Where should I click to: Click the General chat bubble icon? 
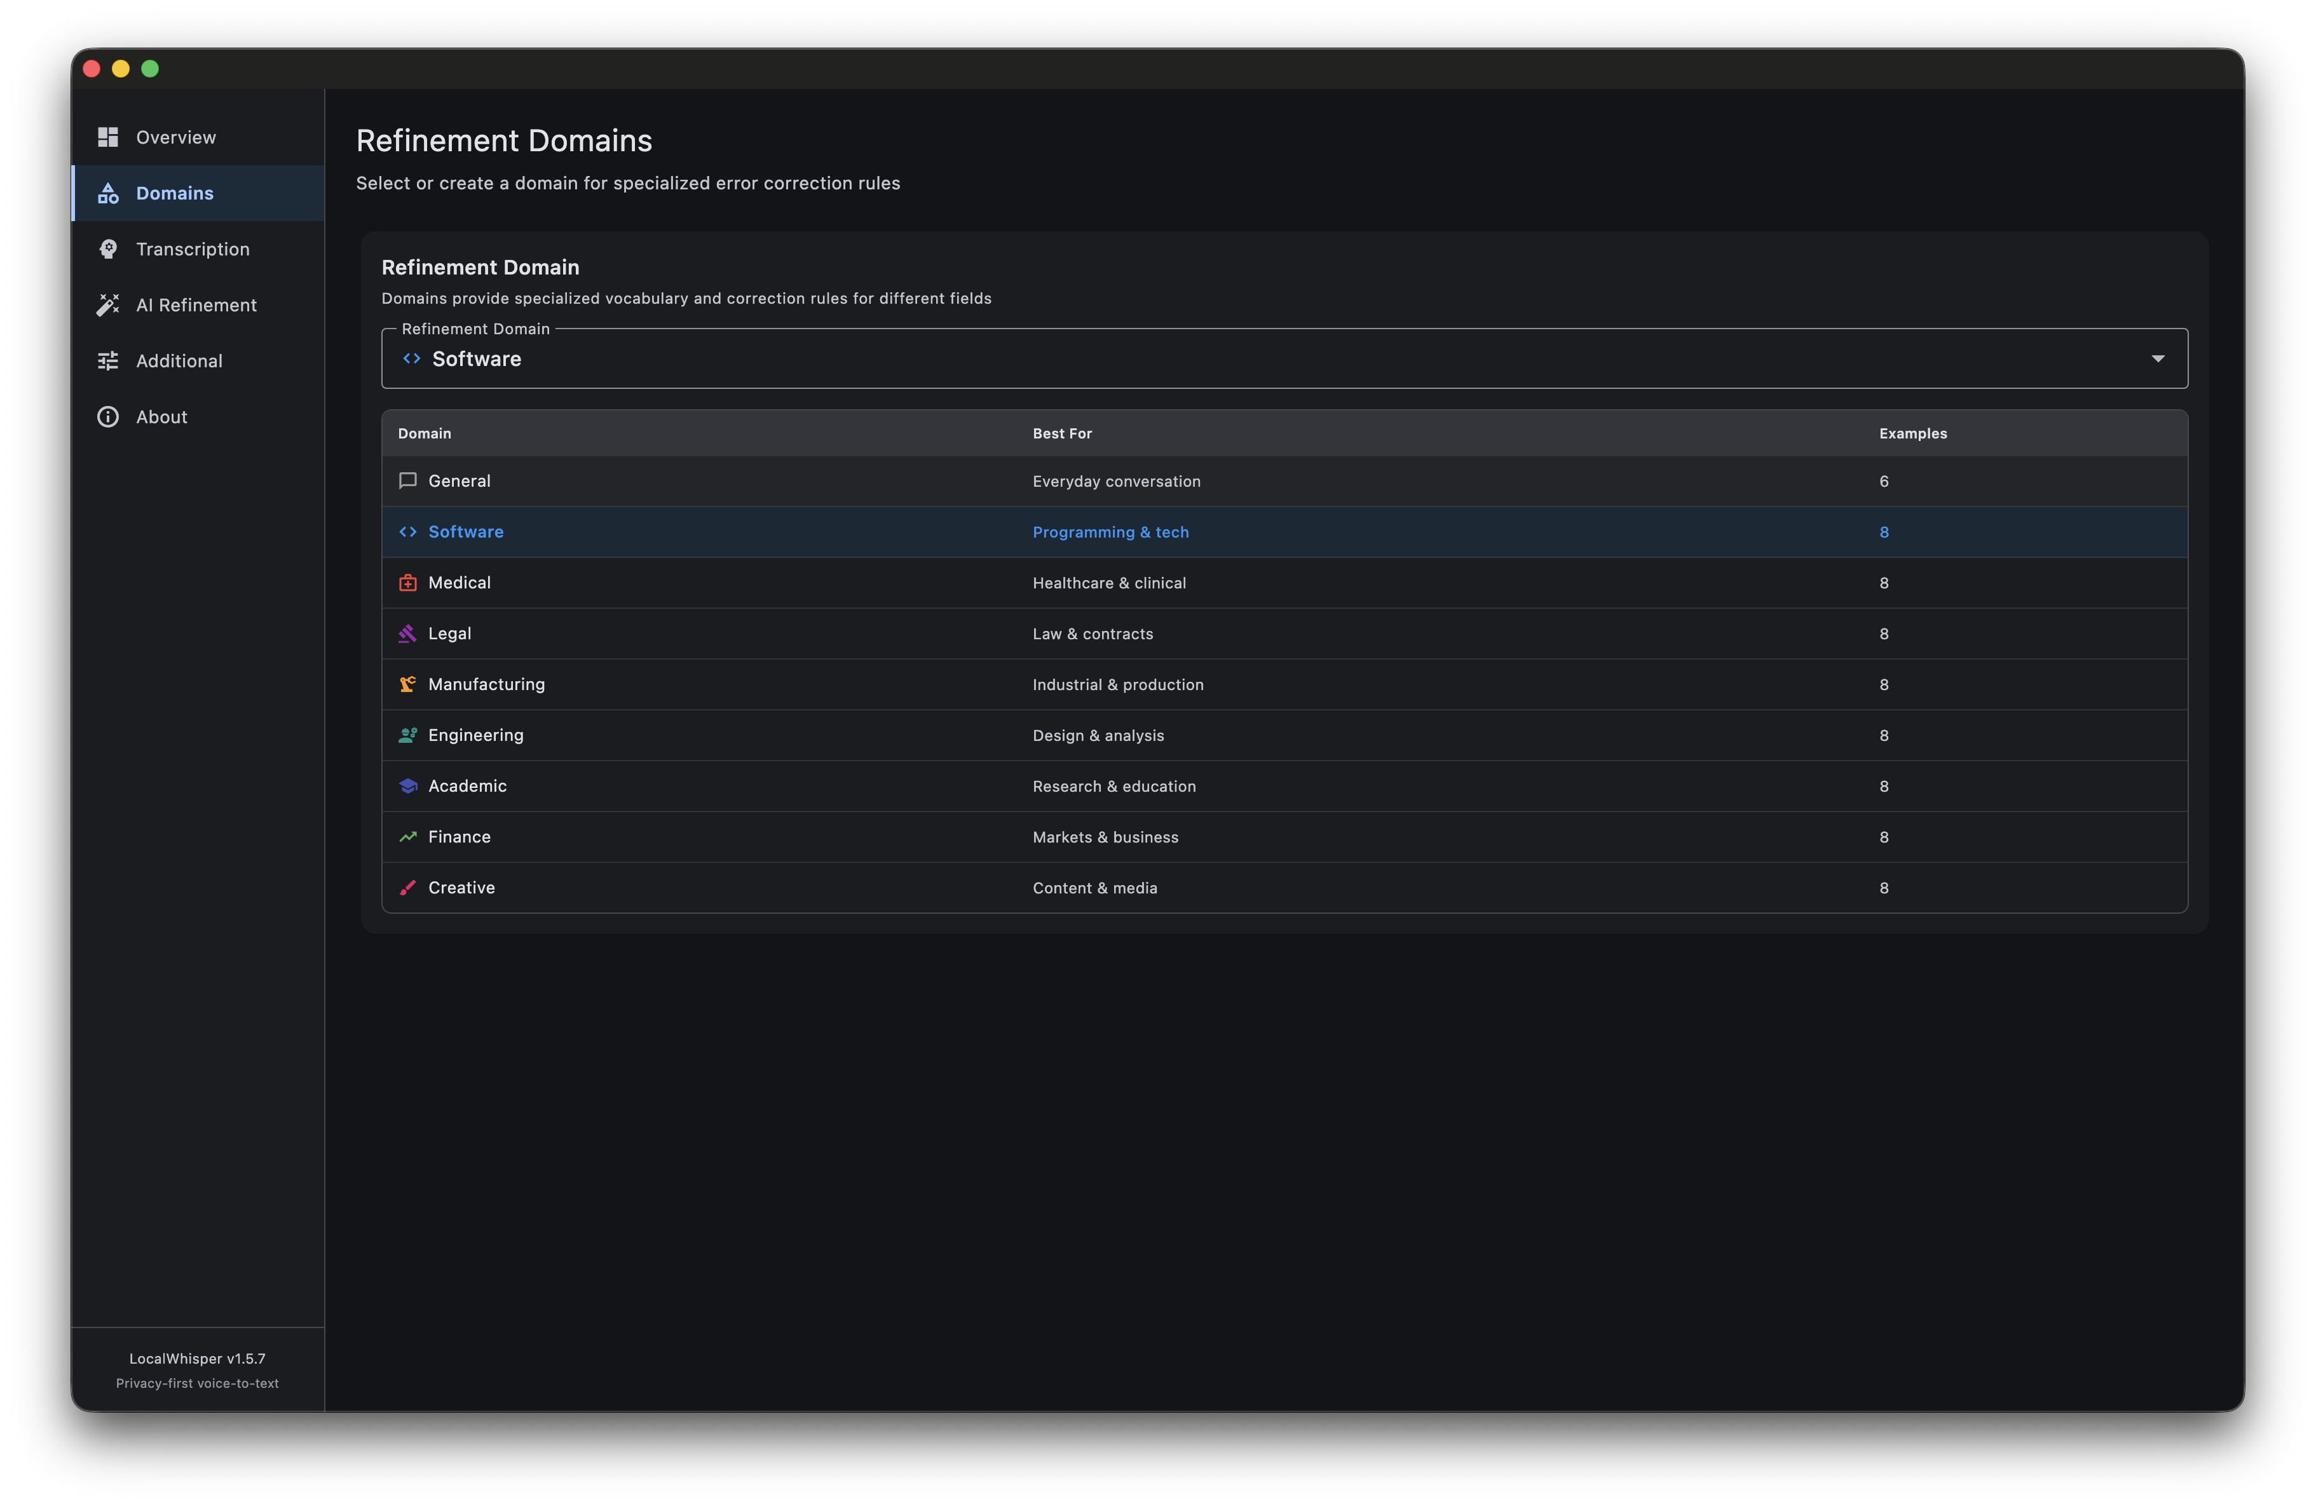pyautogui.click(x=408, y=480)
